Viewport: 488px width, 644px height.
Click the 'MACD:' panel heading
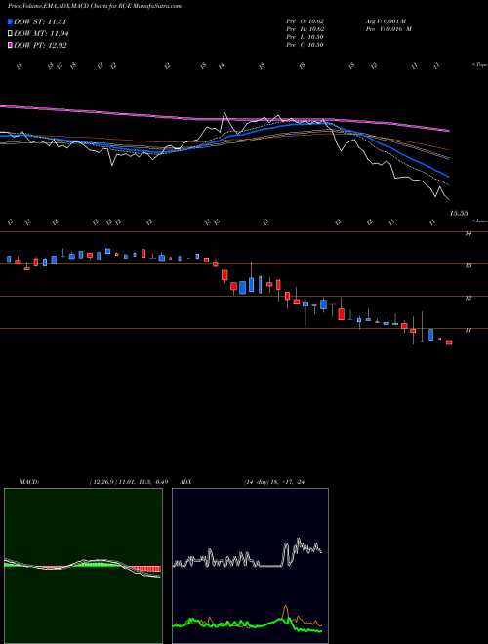pos(29,482)
